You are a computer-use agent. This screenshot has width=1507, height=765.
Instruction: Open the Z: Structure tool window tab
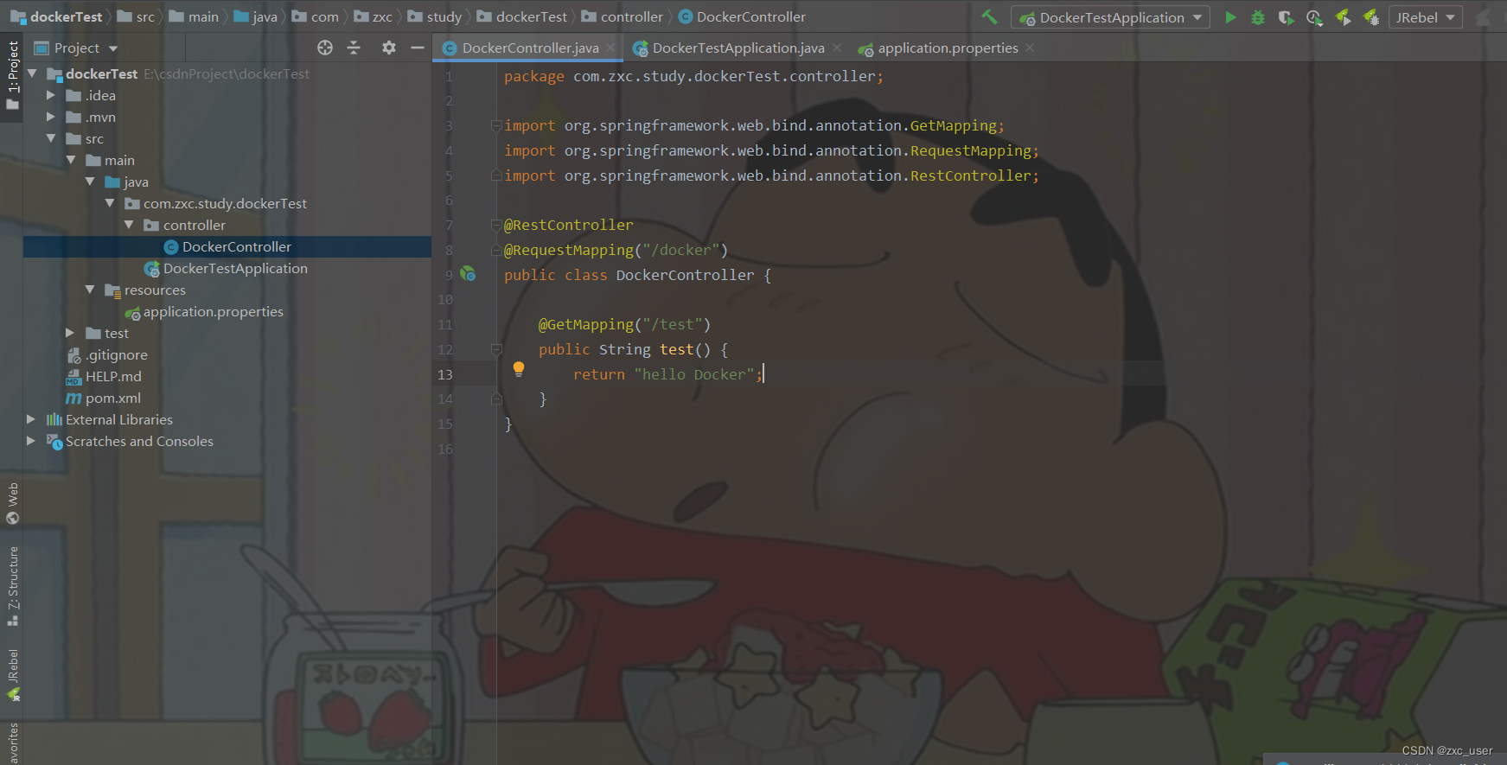coord(12,586)
